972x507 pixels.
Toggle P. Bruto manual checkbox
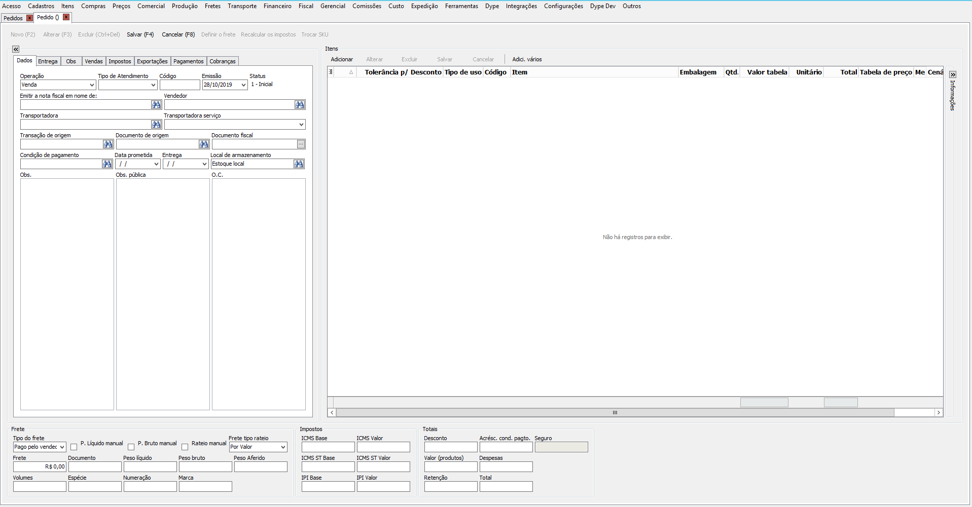click(x=131, y=447)
